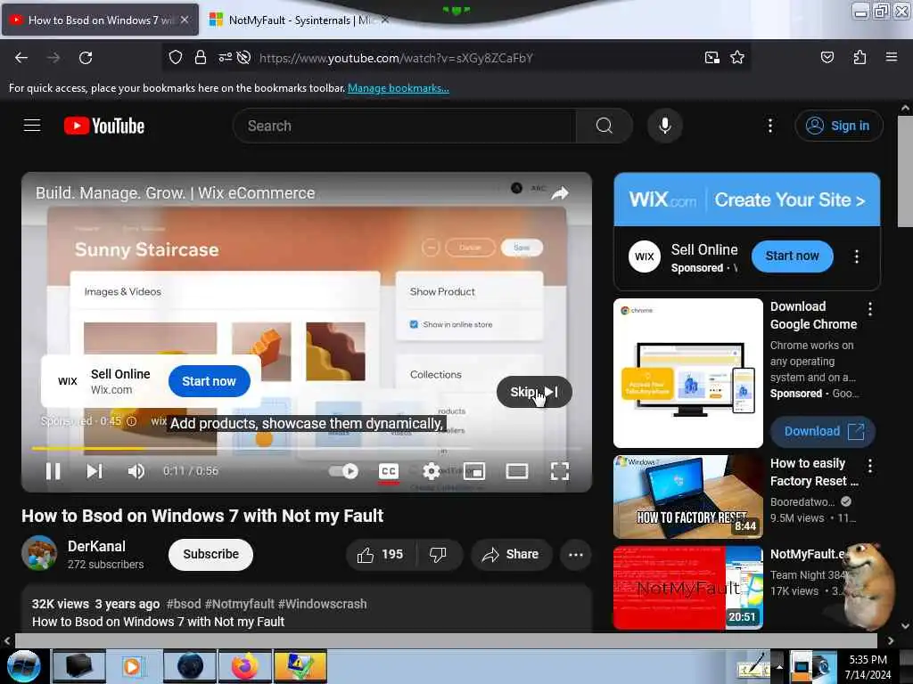
Task: Open the tracking protection shield icon
Action: 176,57
